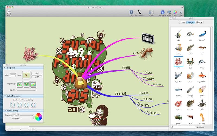
Task: Select the TRANQUILITY sub-branch label
Action: pyautogui.click(x=152, y=113)
